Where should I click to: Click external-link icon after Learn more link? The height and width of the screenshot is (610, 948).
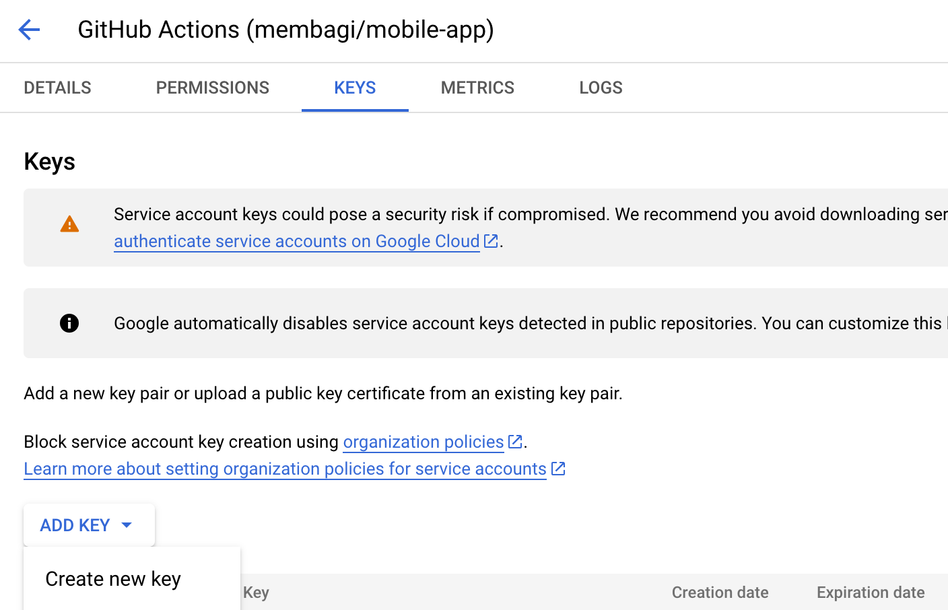coord(558,469)
